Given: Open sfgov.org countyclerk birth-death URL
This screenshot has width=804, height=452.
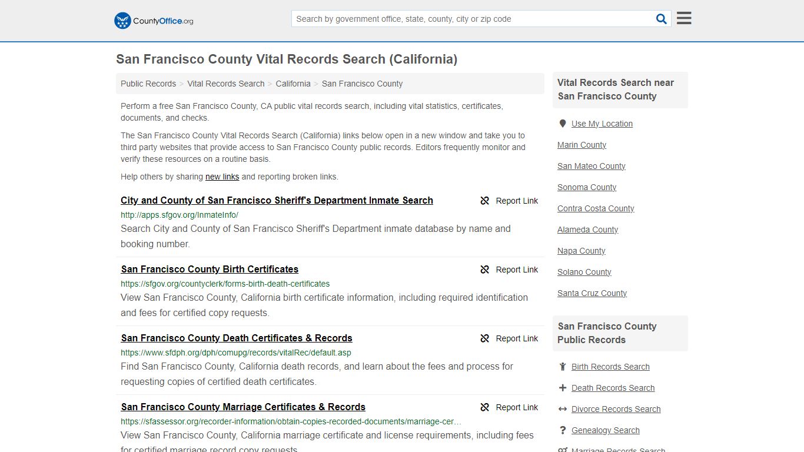Looking at the screenshot, I should pos(225,284).
